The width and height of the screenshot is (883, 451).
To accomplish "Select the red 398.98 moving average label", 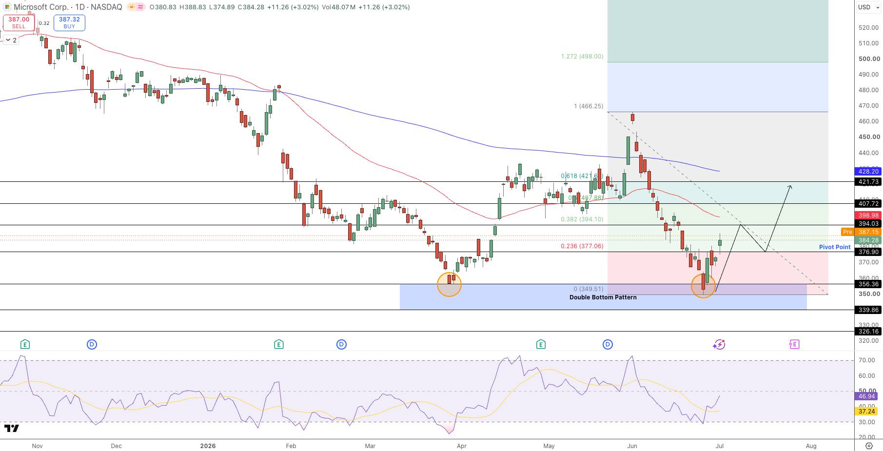I will (x=868, y=215).
